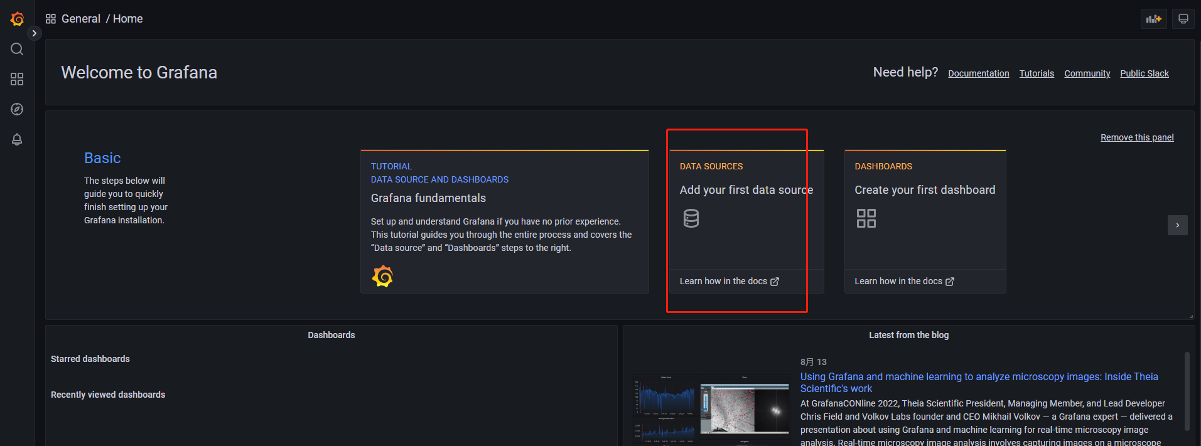
Task: Click the blog panel vertical scrollbar
Action: pyautogui.click(x=1187, y=391)
